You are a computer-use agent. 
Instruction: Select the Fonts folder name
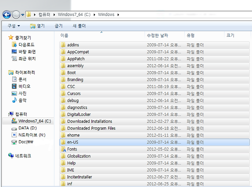tap(72, 149)
